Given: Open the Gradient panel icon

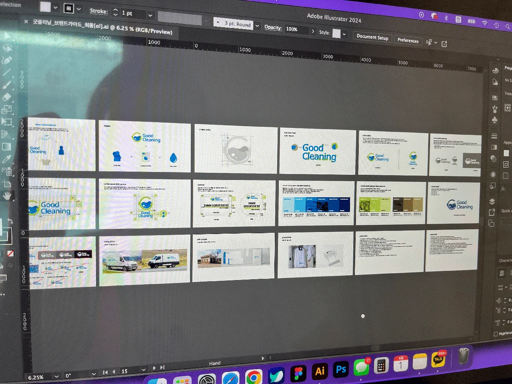Looking at the screenshot, I should point(494,147).
